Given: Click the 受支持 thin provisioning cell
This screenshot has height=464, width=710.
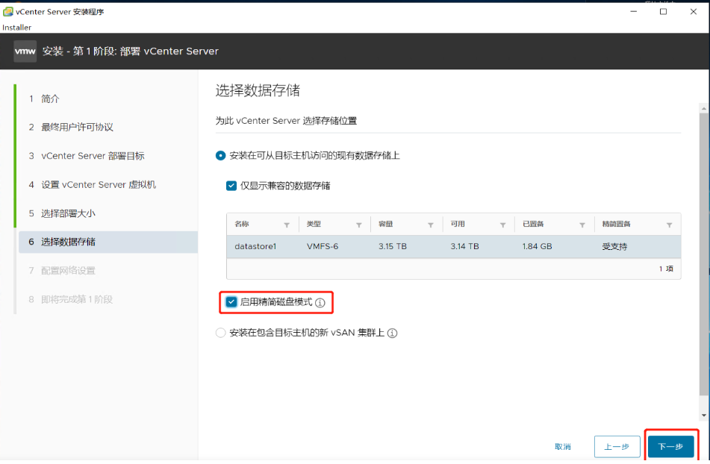Looking at the screenshot, I should 614,246.
